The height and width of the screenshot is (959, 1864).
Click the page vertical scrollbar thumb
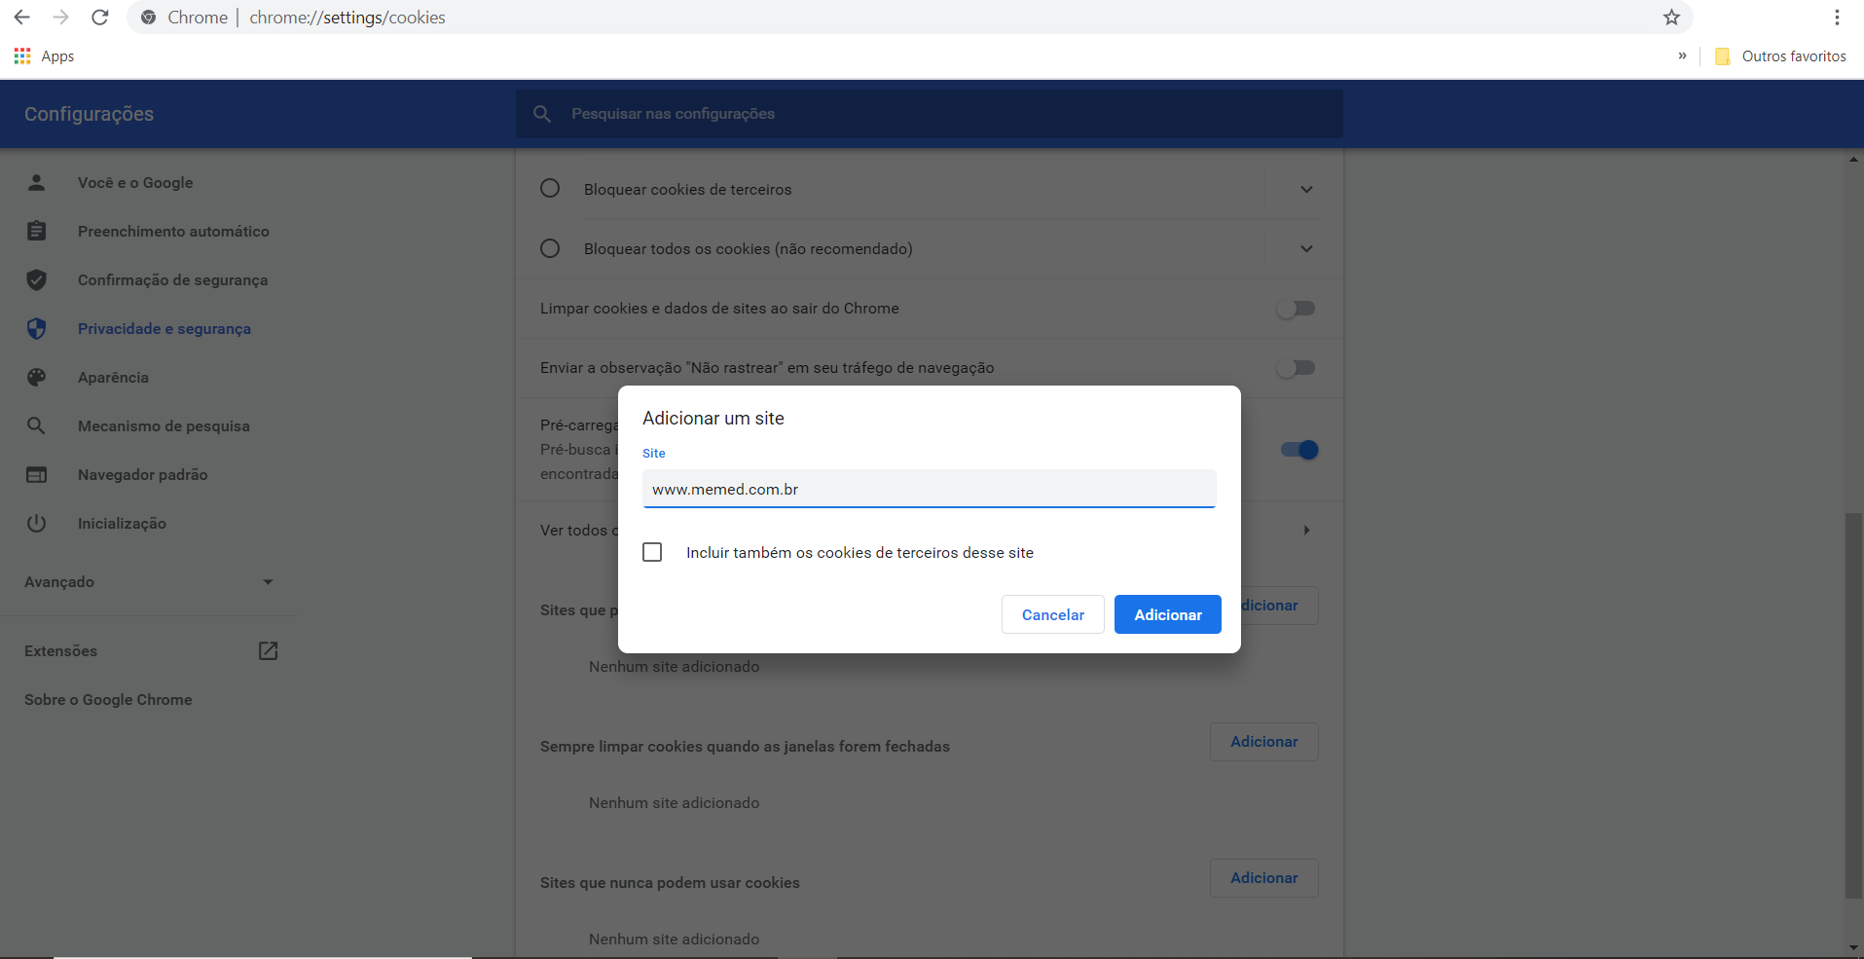pos(1852,705)
